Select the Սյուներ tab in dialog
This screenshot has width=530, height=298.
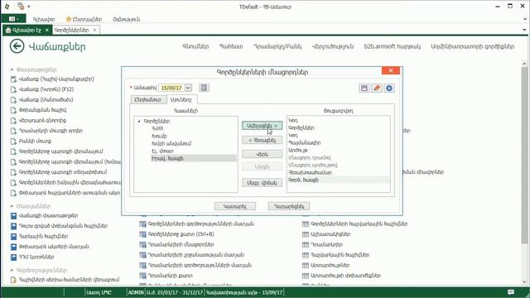coord(181,99)
